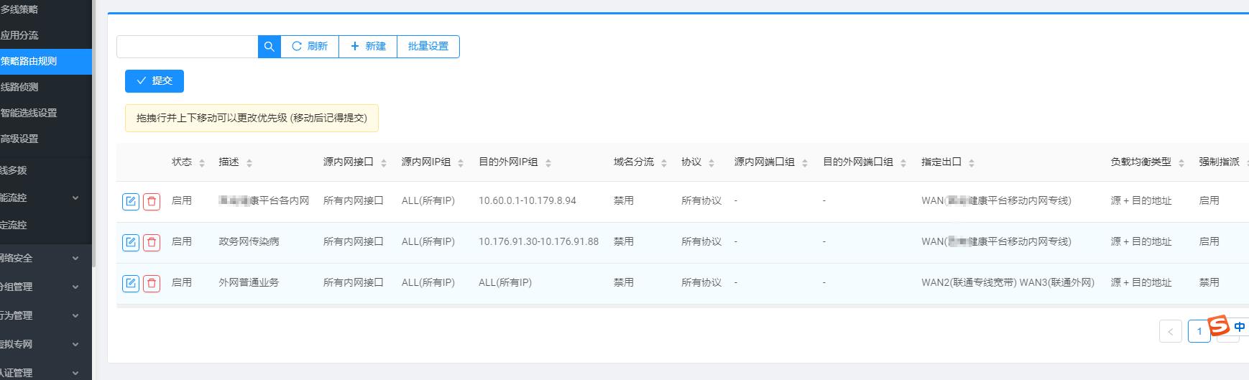The image size is (1249, 380).
Task: Edit the 外网普通业务 rule row
Action: (130, 283)
